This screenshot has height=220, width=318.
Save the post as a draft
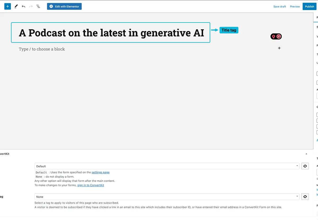click(x=280, y=6)
